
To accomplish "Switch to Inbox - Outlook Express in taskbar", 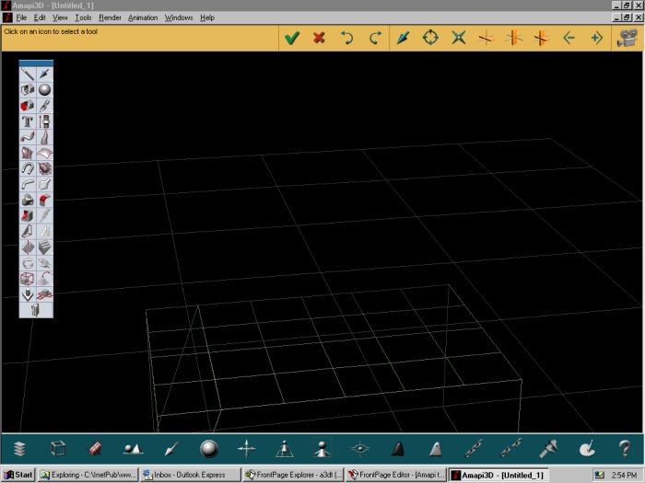I will click(190, 475).
